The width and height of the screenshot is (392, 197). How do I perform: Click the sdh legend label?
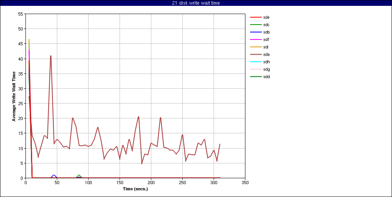tap(266, 62)
